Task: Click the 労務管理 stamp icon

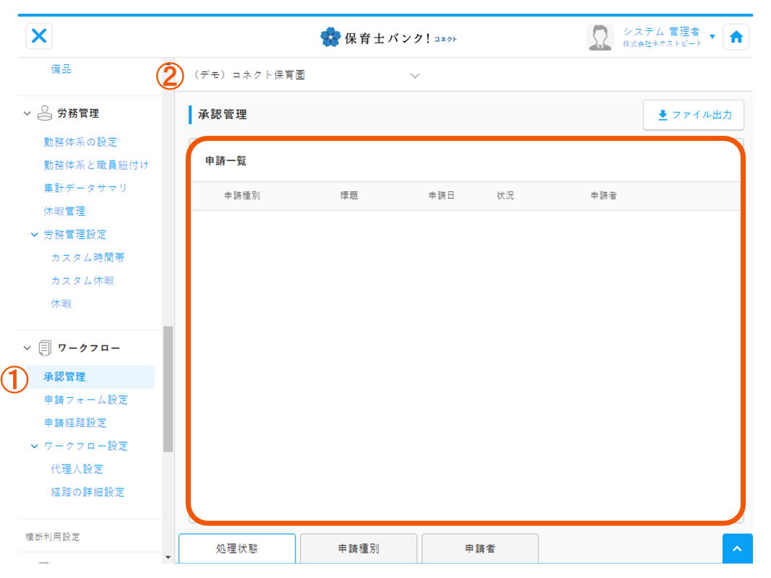Action: pyautogui.click(x=45, y=113)
